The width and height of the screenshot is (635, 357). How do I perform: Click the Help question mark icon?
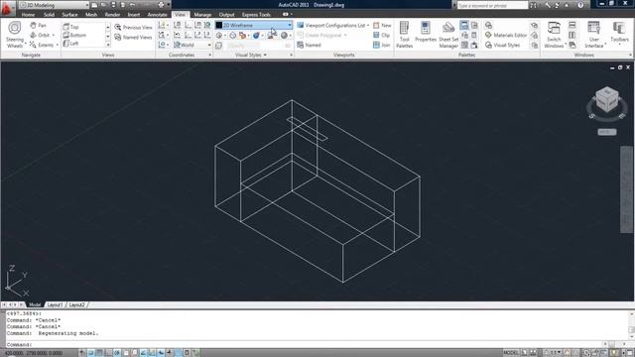[x=580, y=5]
